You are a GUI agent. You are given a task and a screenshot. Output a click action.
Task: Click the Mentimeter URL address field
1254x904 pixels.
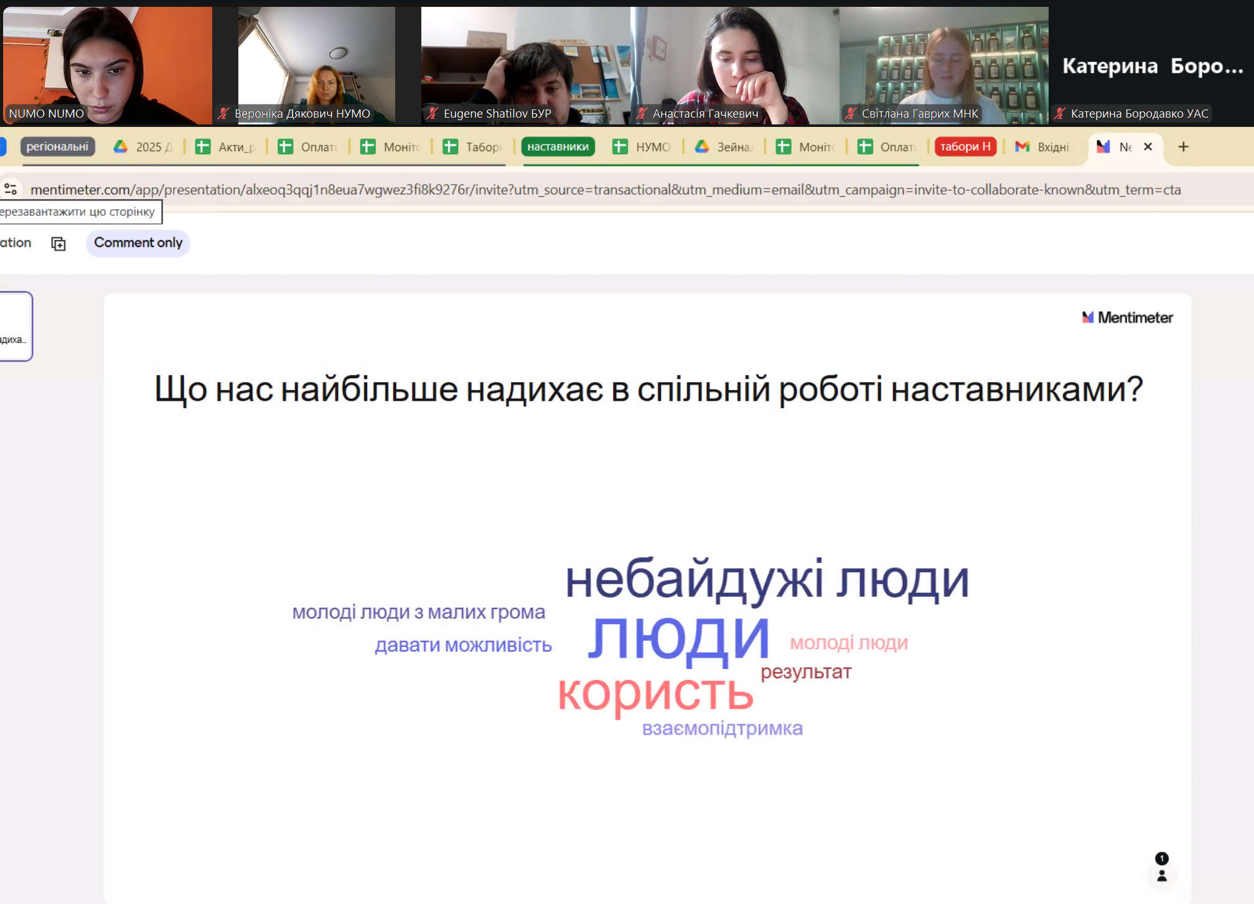point(605,189)
